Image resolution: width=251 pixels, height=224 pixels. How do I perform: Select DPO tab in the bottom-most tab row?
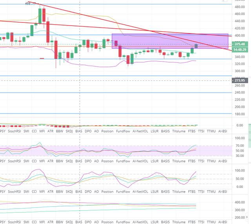(88, 222)
